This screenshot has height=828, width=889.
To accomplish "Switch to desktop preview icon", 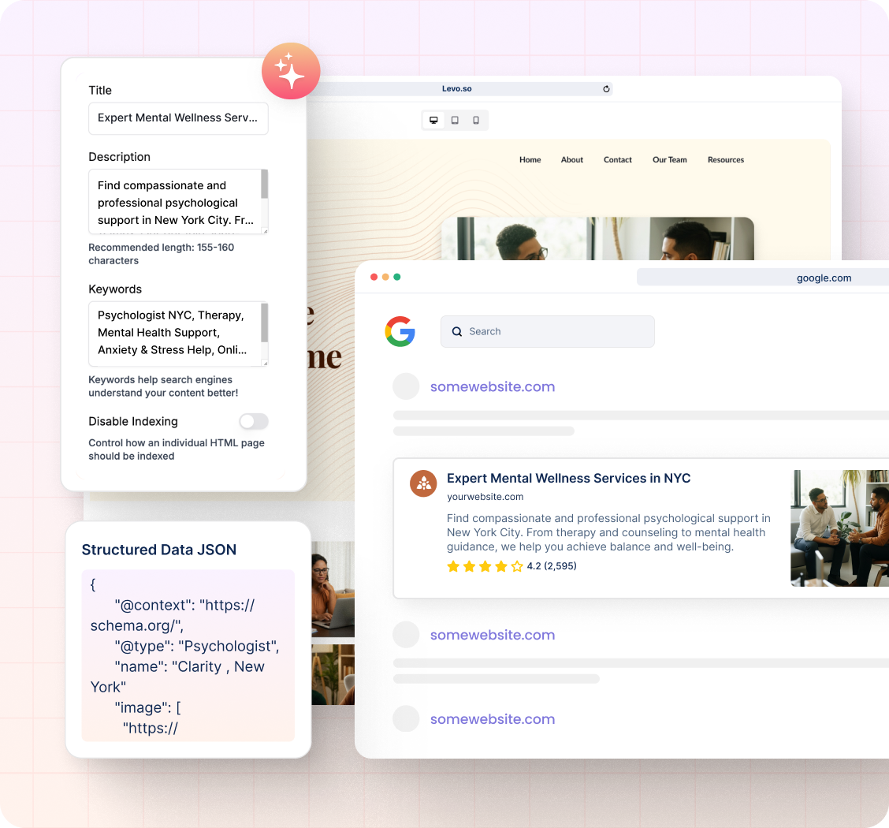I will tap(433, 121).
